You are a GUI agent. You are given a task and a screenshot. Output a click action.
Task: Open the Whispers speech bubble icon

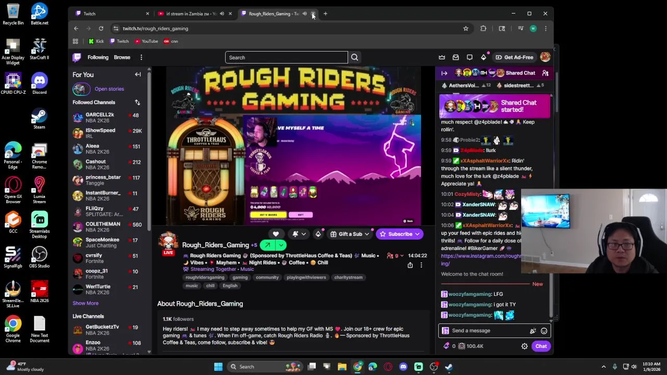click(x=470, y=57)
